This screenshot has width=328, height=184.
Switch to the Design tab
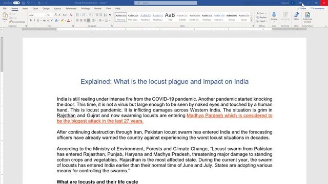[46, 9]
